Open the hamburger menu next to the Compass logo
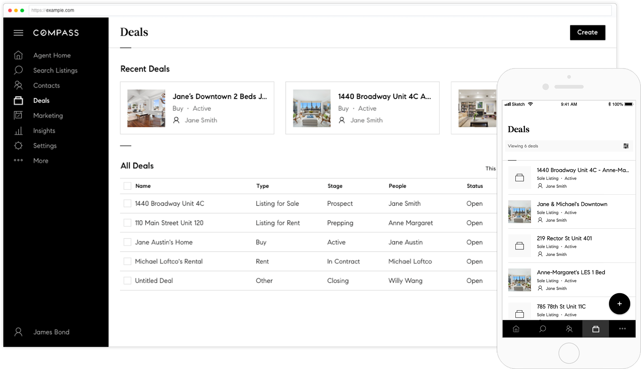Viewport: 641px width, 369px height. [x=18, y=33]
